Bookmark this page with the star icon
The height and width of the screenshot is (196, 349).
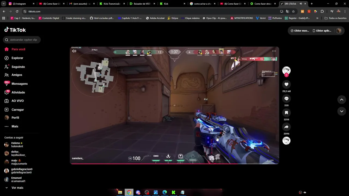click(293, 11)
